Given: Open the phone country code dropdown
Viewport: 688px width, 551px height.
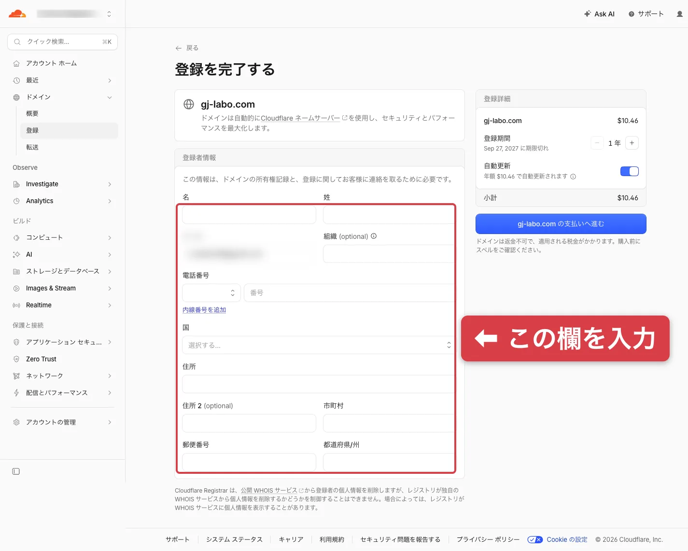Looking at the screenshot, I should point(211,293).
